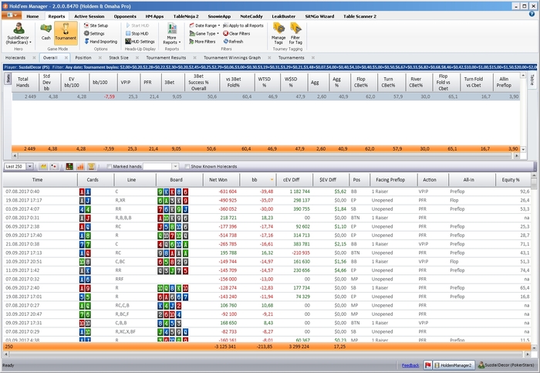Click Filter for Tag
540x373 pixels.
(x=295, y=33)
